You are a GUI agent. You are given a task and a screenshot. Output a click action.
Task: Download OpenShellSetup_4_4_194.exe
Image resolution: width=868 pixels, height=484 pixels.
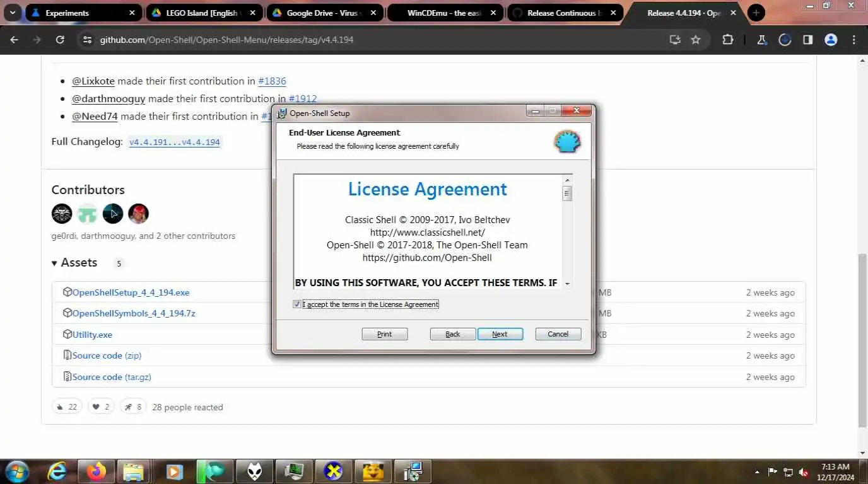click(x=131, y=292)
